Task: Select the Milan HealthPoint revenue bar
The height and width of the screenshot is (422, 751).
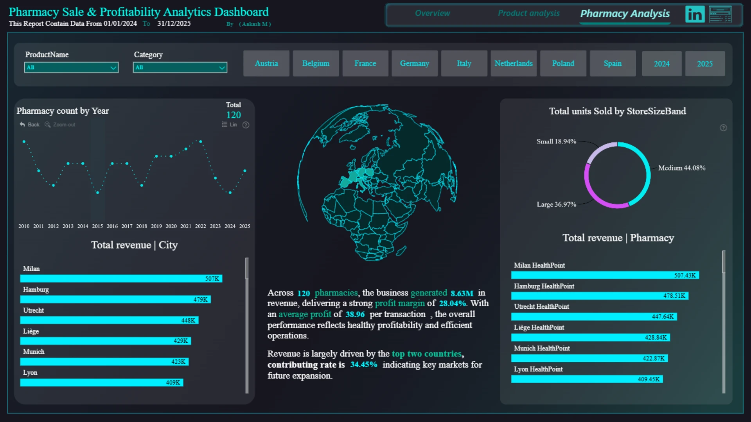Action: click(x=605, y=275)
